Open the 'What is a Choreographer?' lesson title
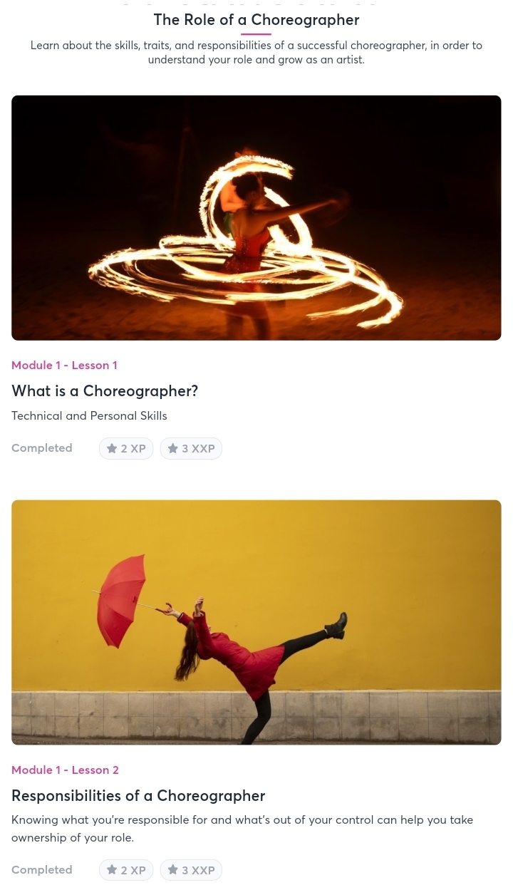The width and height of the screenshot is (513, 890). coord(105,391)
